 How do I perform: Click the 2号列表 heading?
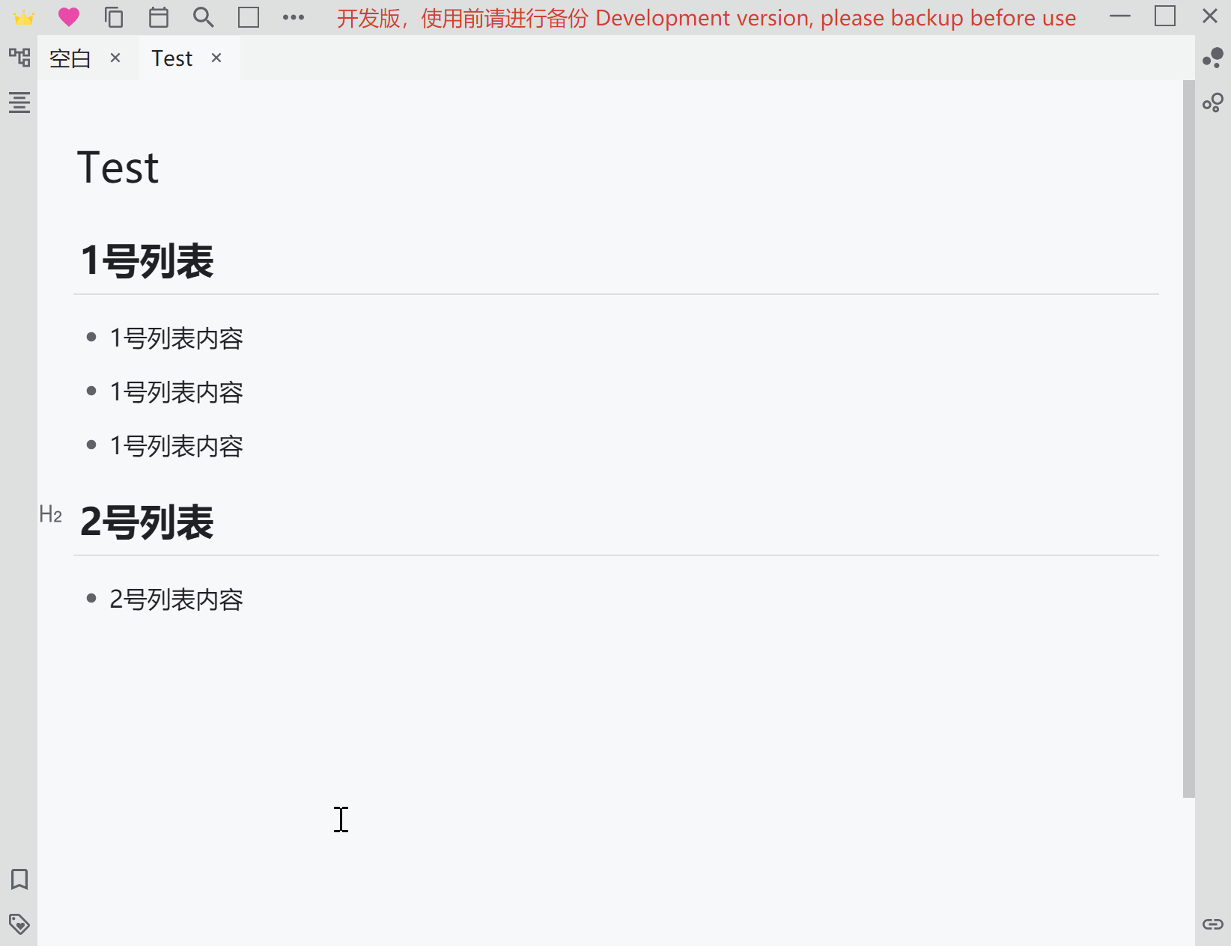[x=148, y=522]
